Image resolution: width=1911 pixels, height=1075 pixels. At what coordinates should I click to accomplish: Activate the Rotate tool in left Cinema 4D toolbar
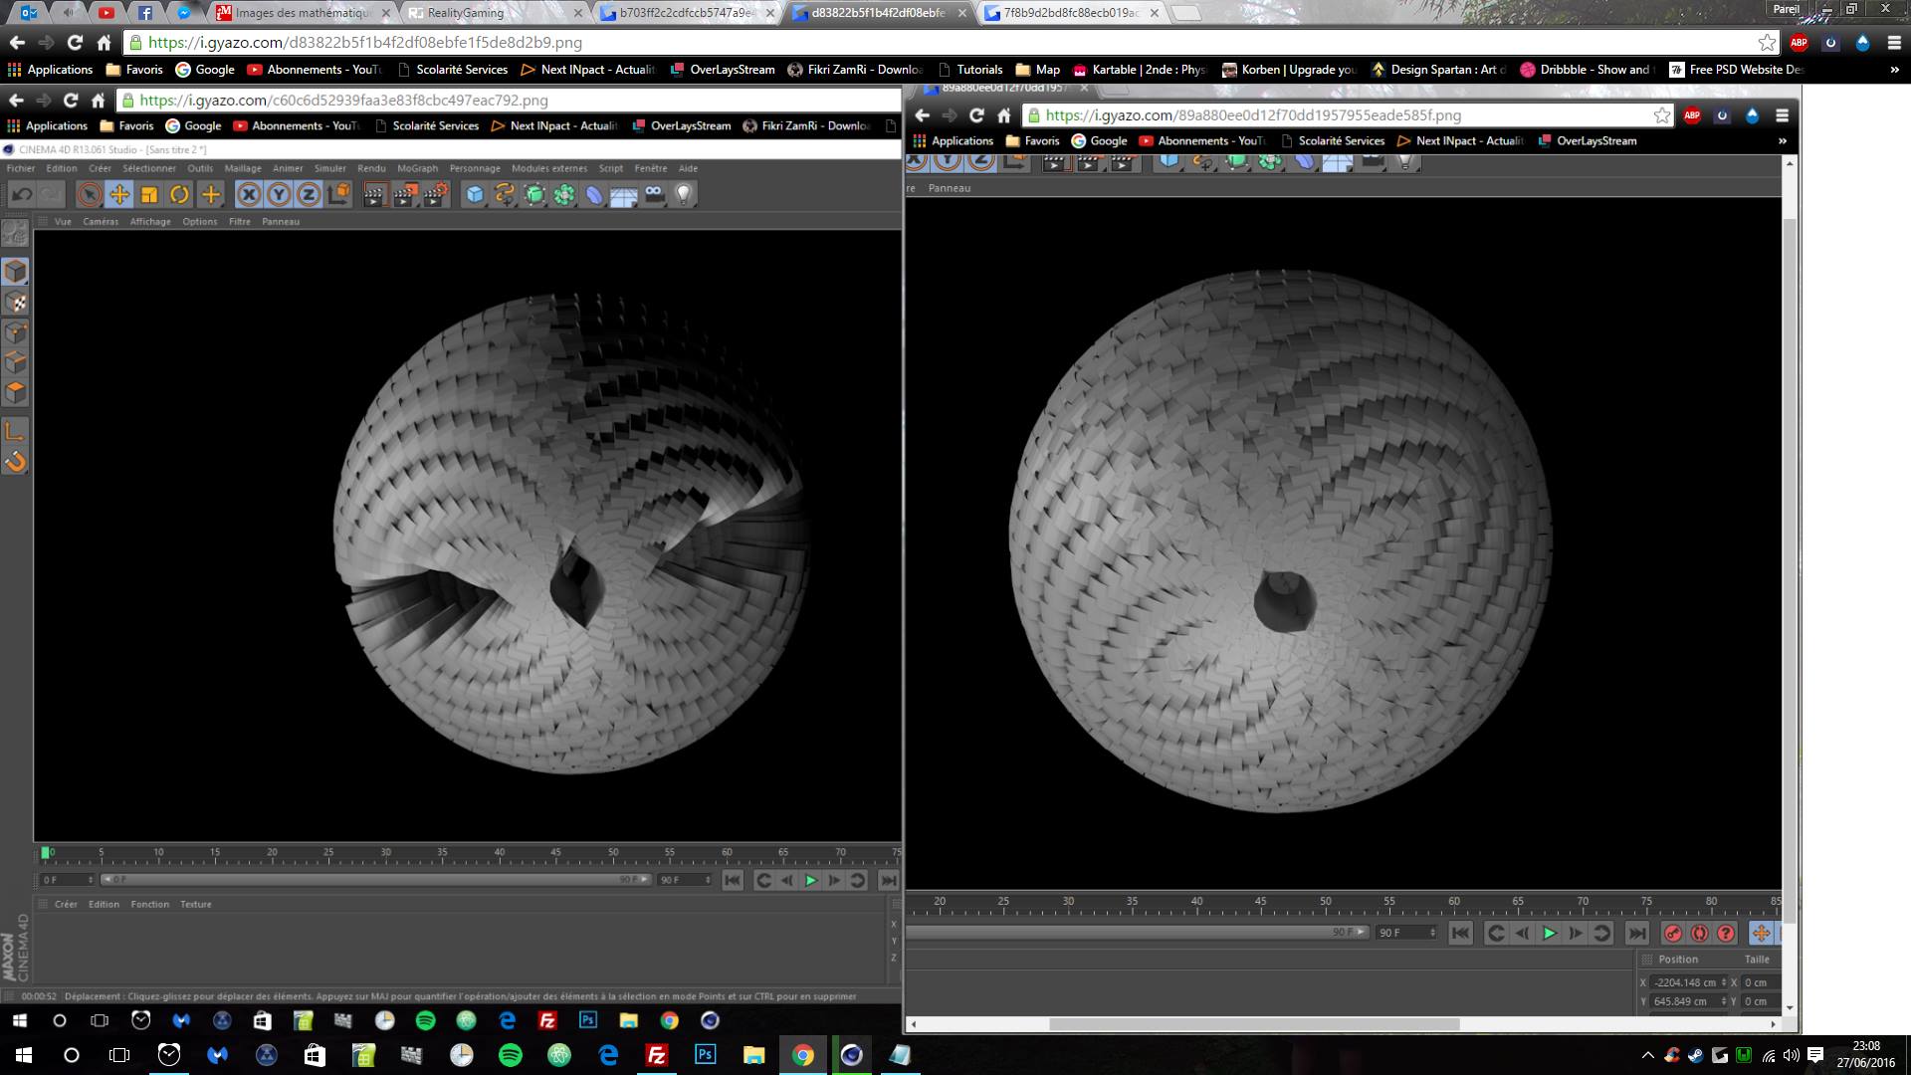[179, 194]
